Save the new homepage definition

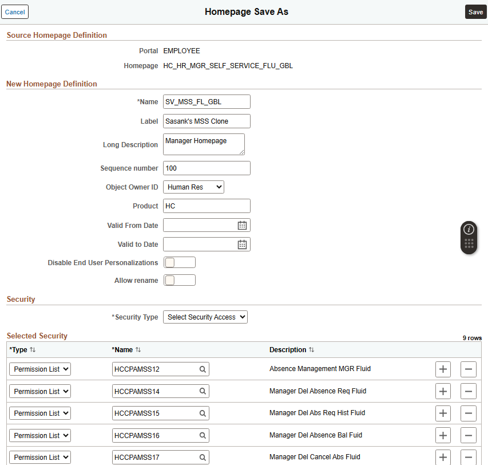(x=475, y=11)
